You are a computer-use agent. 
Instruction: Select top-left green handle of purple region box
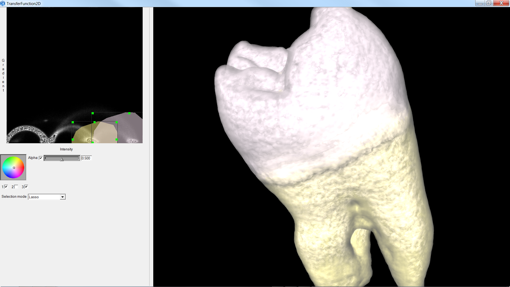point(93,113)
